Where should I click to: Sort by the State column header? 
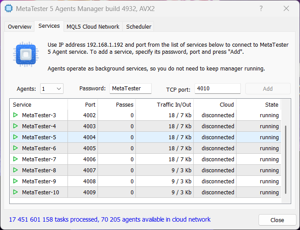click(x=259, y=105)
